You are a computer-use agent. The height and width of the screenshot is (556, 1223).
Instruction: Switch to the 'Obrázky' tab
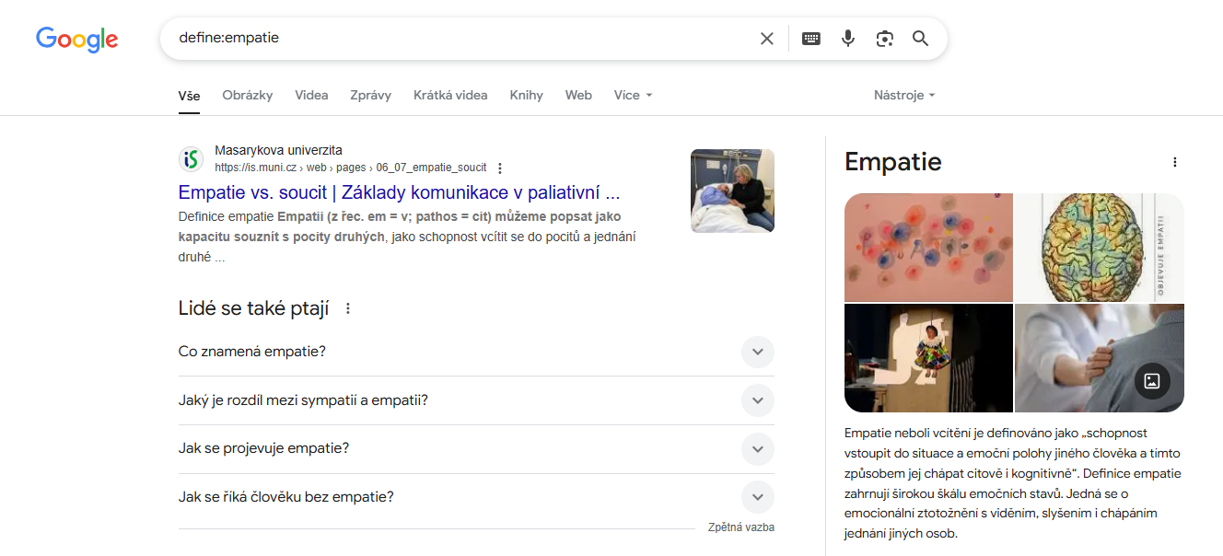pyautogui.click(x=247, y=95)
